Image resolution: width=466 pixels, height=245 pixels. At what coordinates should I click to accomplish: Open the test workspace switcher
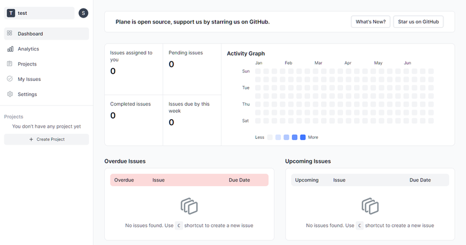[39, 13]
